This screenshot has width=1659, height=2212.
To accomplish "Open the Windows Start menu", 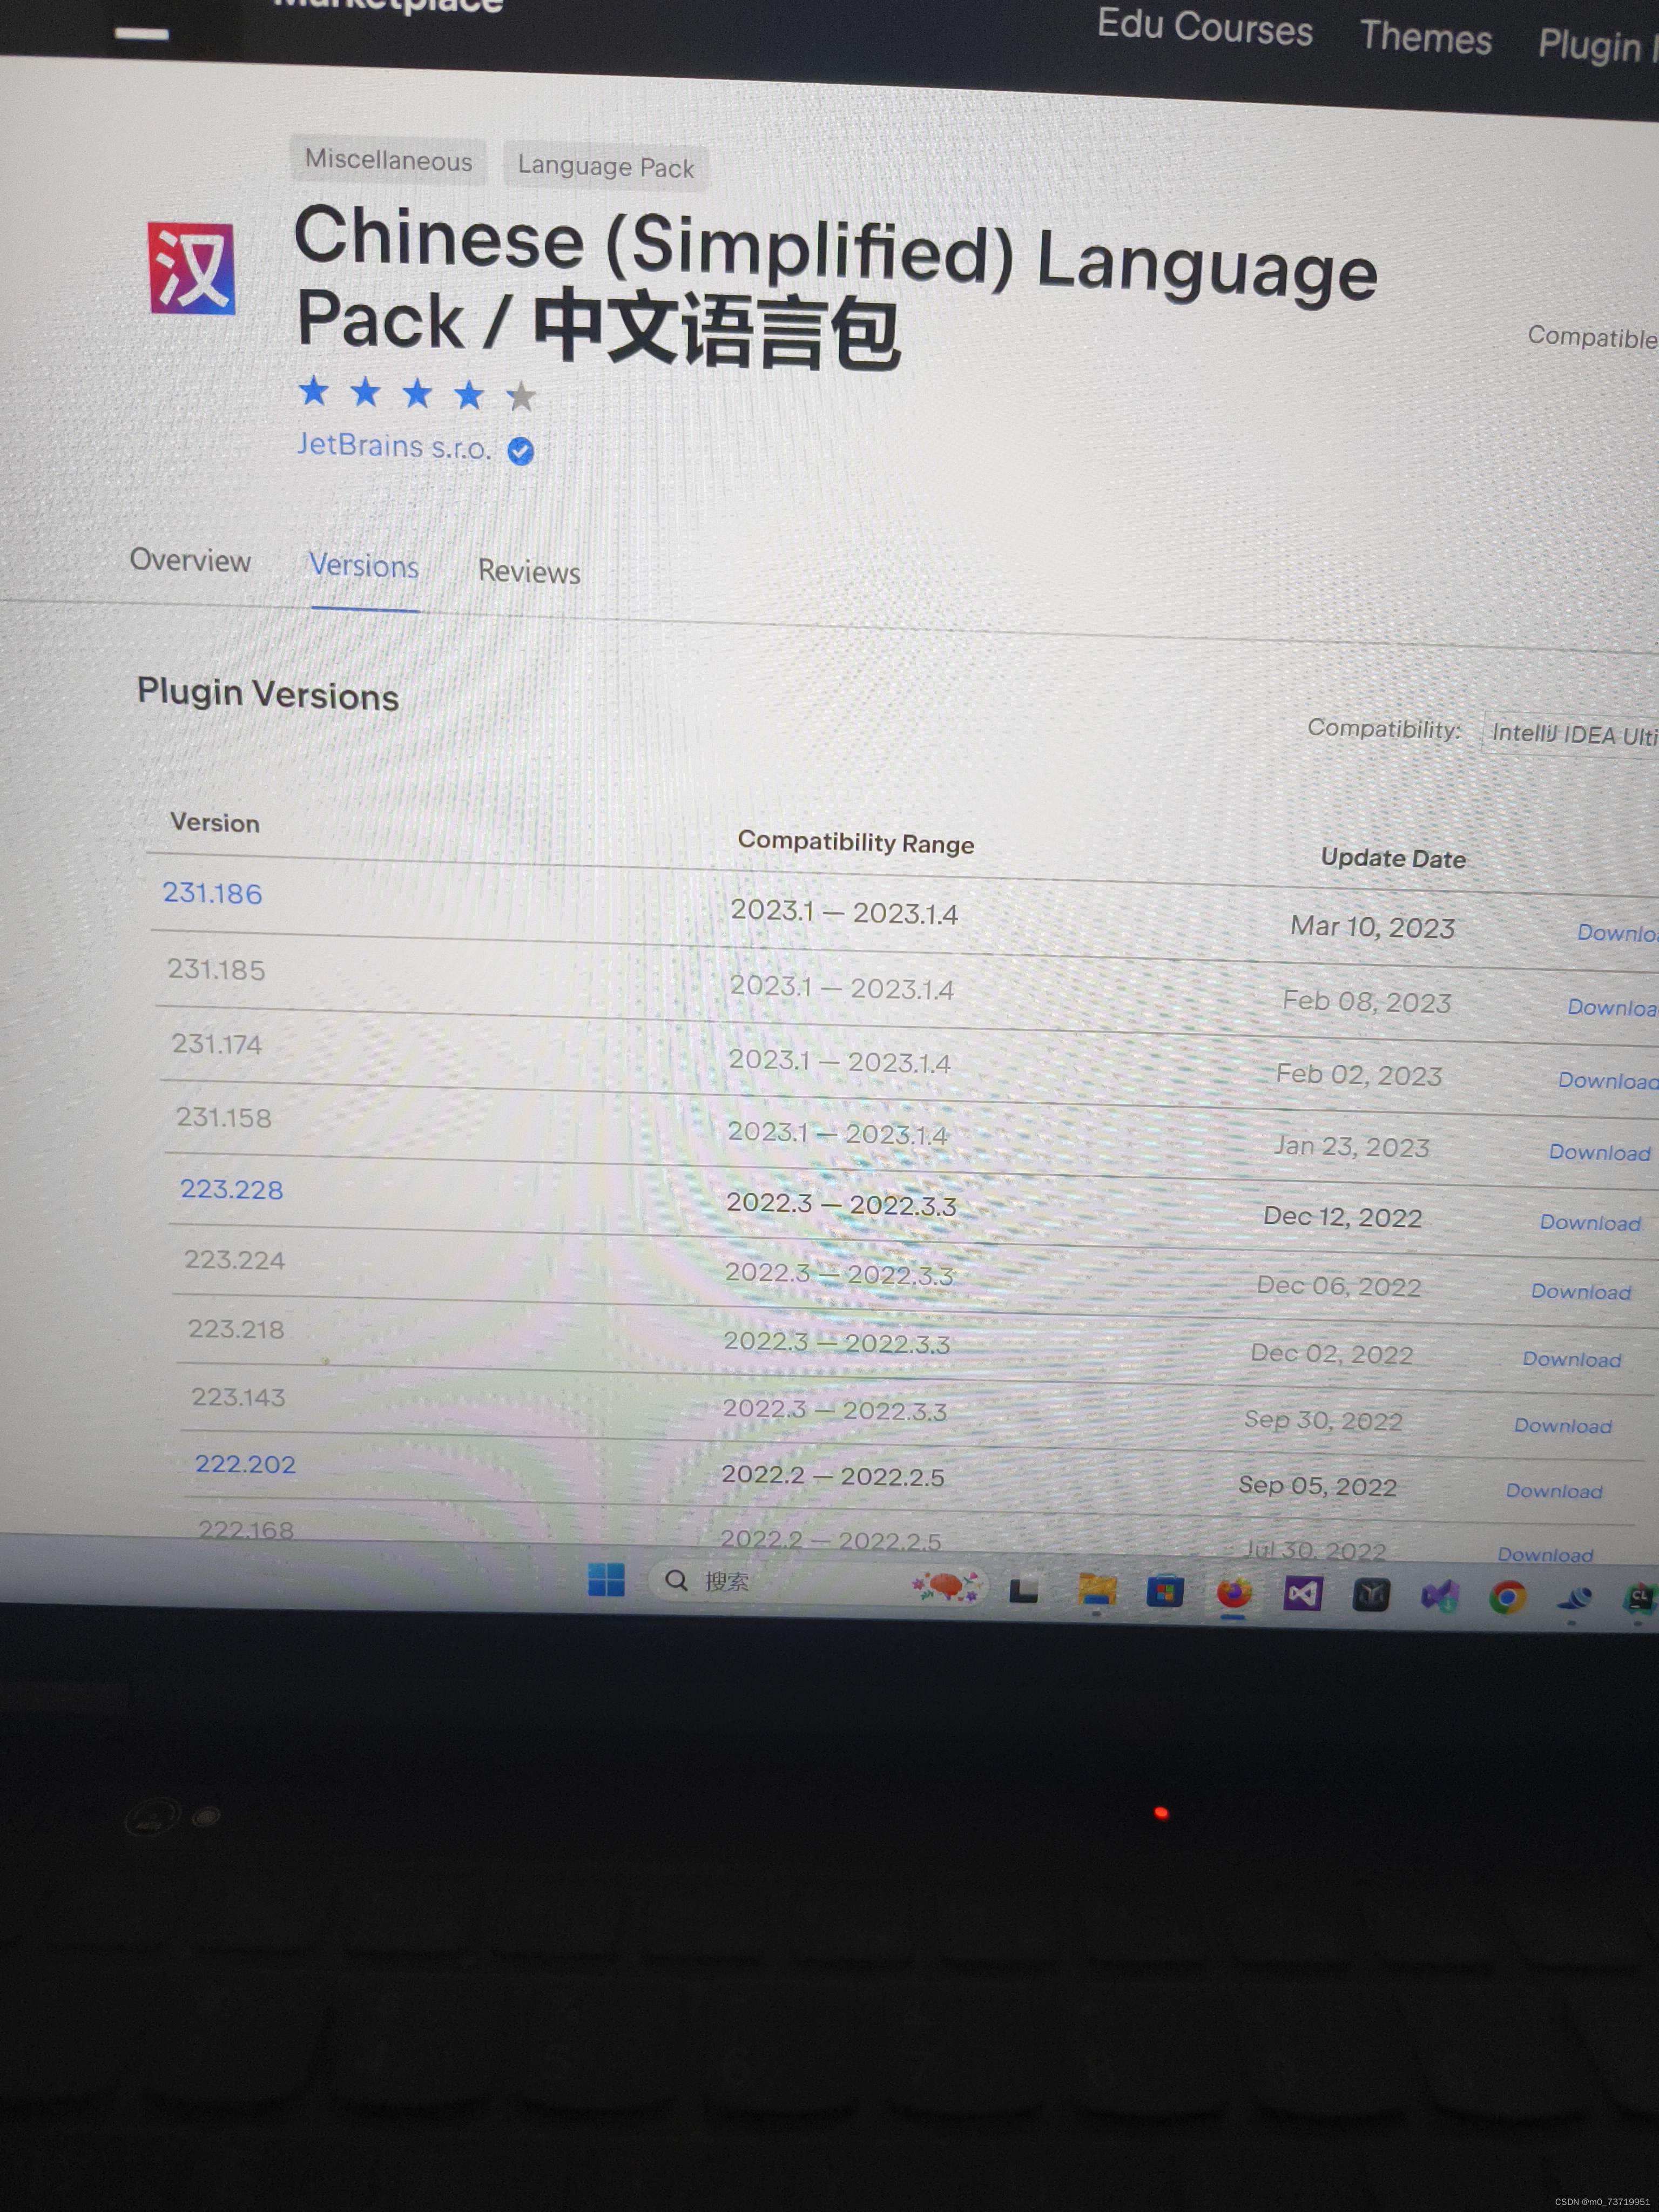I will 606,1580.
